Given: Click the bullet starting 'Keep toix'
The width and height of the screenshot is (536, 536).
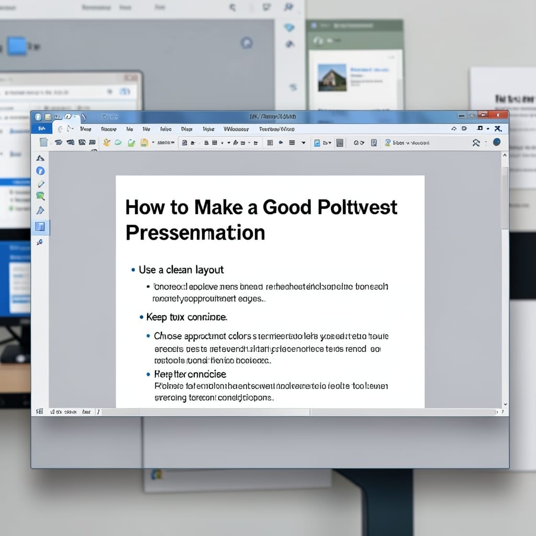Looking at the screenshot, I should pyautogui.click(x=187, y=317).
